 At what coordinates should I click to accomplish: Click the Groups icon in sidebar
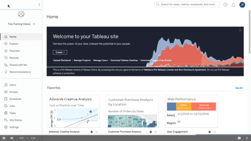click(6, 92)
